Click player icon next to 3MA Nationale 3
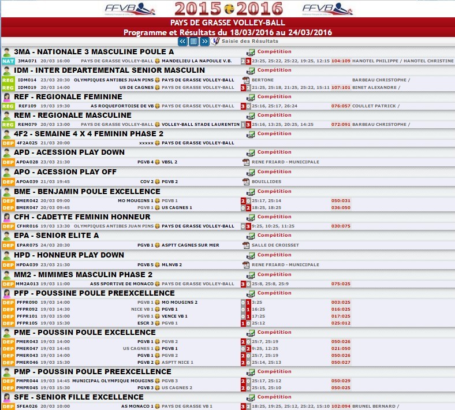This screenshot has height=410, width=455. pyautogui.click(x=8, y=52)
